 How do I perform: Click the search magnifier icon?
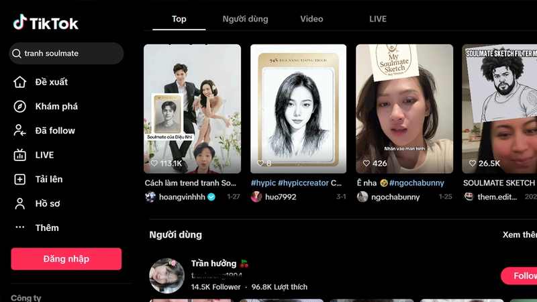[16, 54]
